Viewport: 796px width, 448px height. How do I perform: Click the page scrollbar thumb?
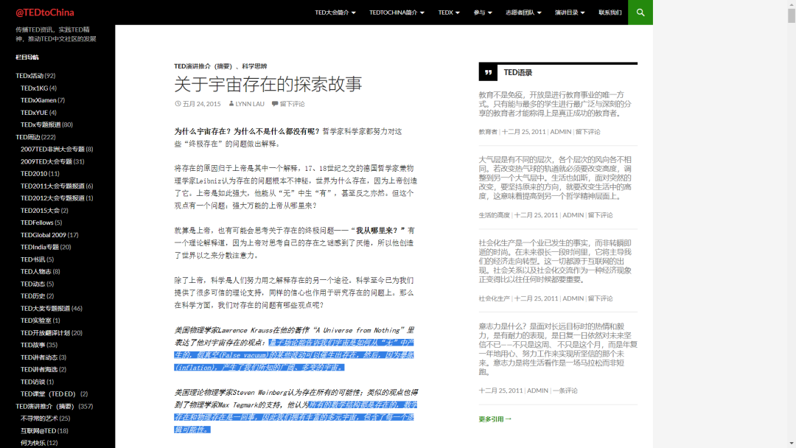(x=792, y=15)
